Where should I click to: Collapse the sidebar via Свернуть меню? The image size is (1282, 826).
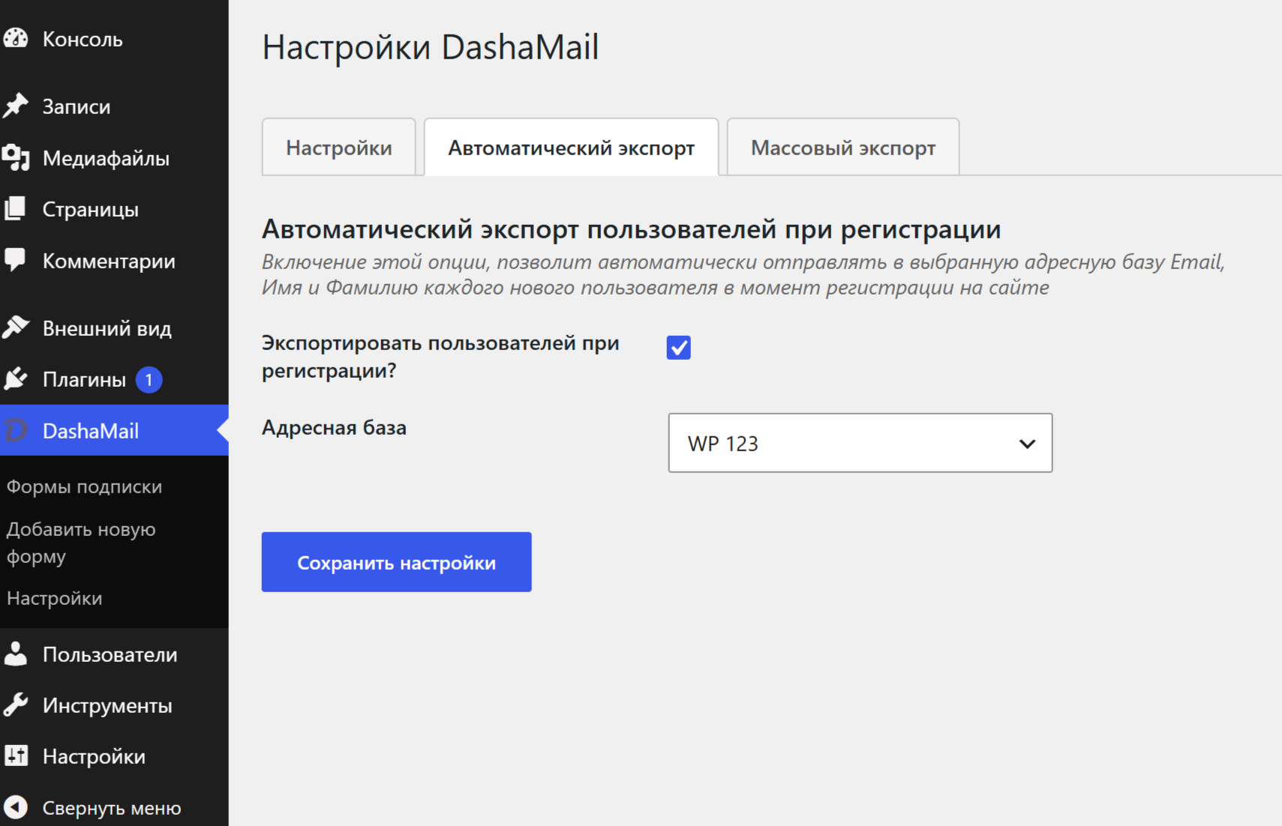114,807
